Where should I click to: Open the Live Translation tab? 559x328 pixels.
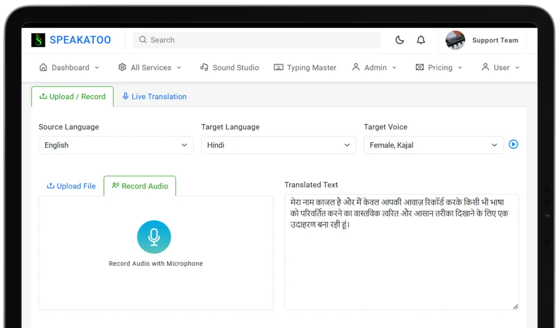point(153,96)
